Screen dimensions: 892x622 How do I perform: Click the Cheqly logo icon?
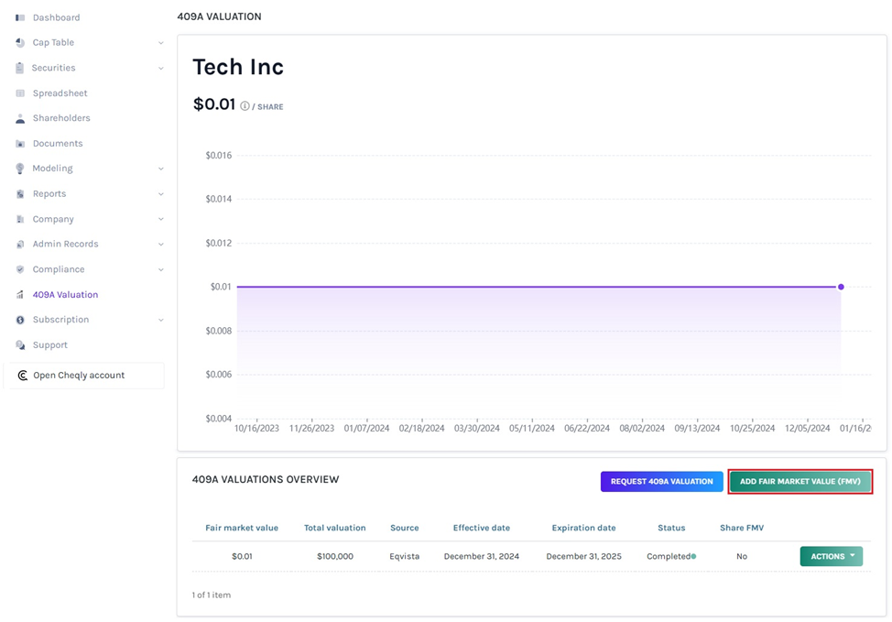[x=21, y=375]
